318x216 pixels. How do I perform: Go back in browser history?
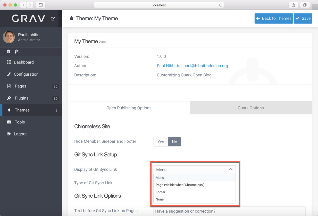pos(23,5)
